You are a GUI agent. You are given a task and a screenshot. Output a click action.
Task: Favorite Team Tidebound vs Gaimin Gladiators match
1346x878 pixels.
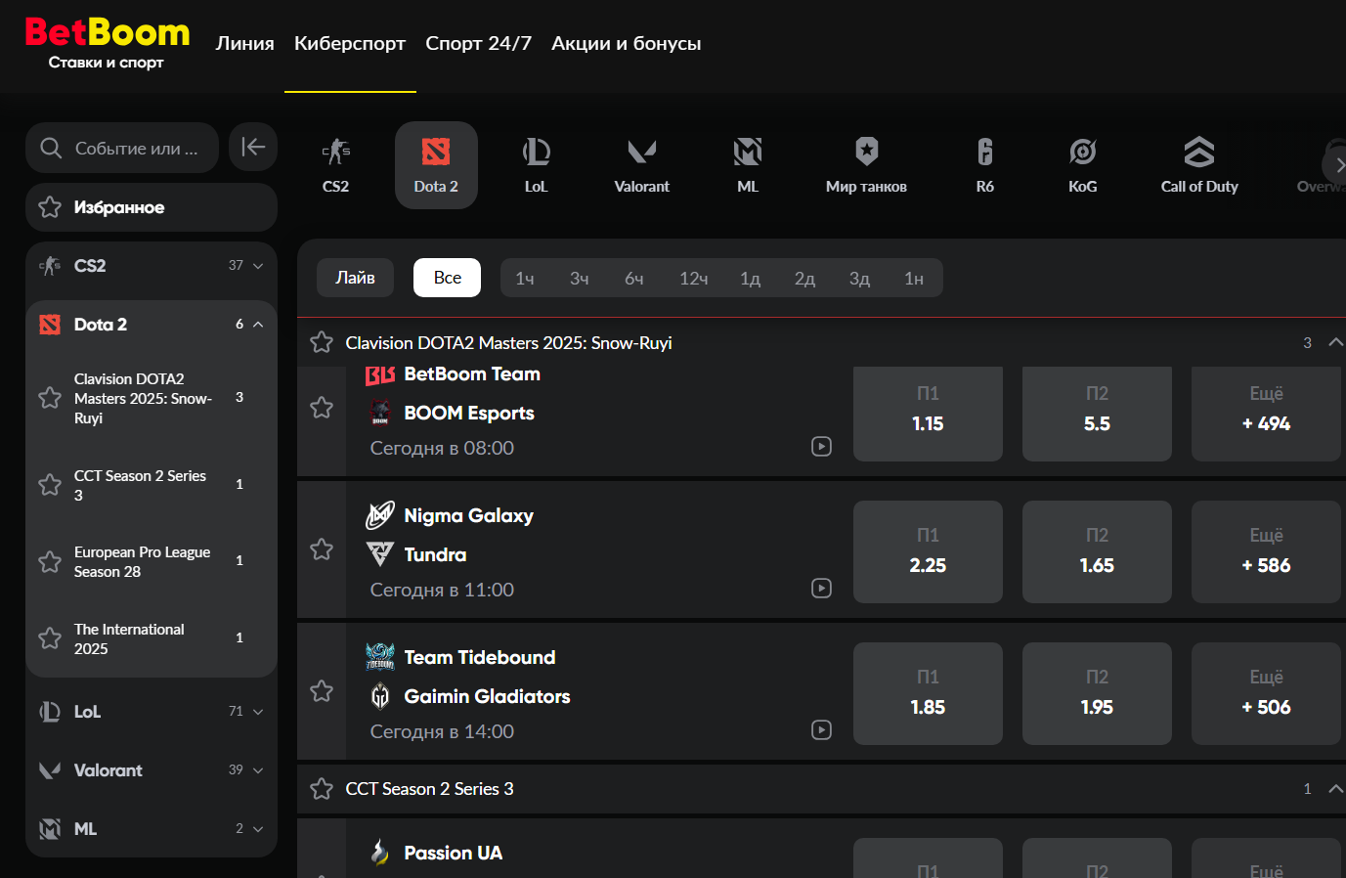pyautogui.click(x=322, y=691)
